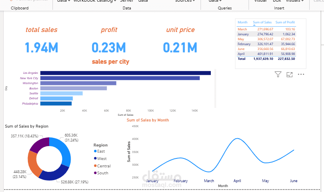This screenshot has height=192, width=324.
Task: Select the Washington bar
Action: 78,83
